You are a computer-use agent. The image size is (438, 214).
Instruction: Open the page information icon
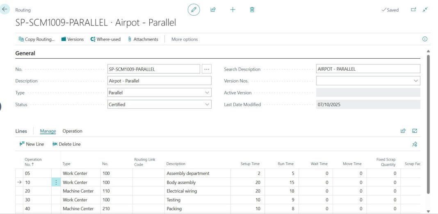click(x=425, y=39)
